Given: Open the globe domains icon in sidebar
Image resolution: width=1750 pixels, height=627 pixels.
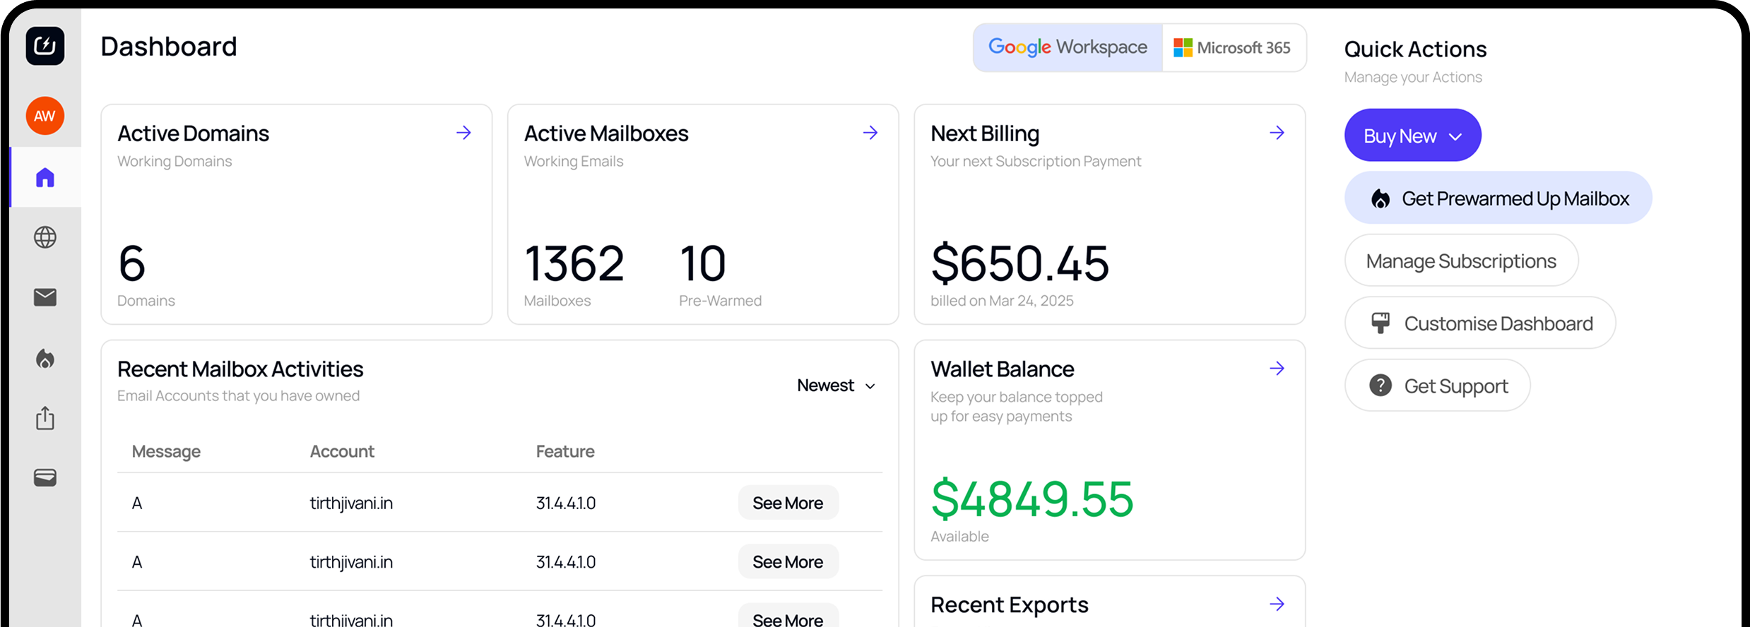Looking at the screenshot, I should 45,237.
